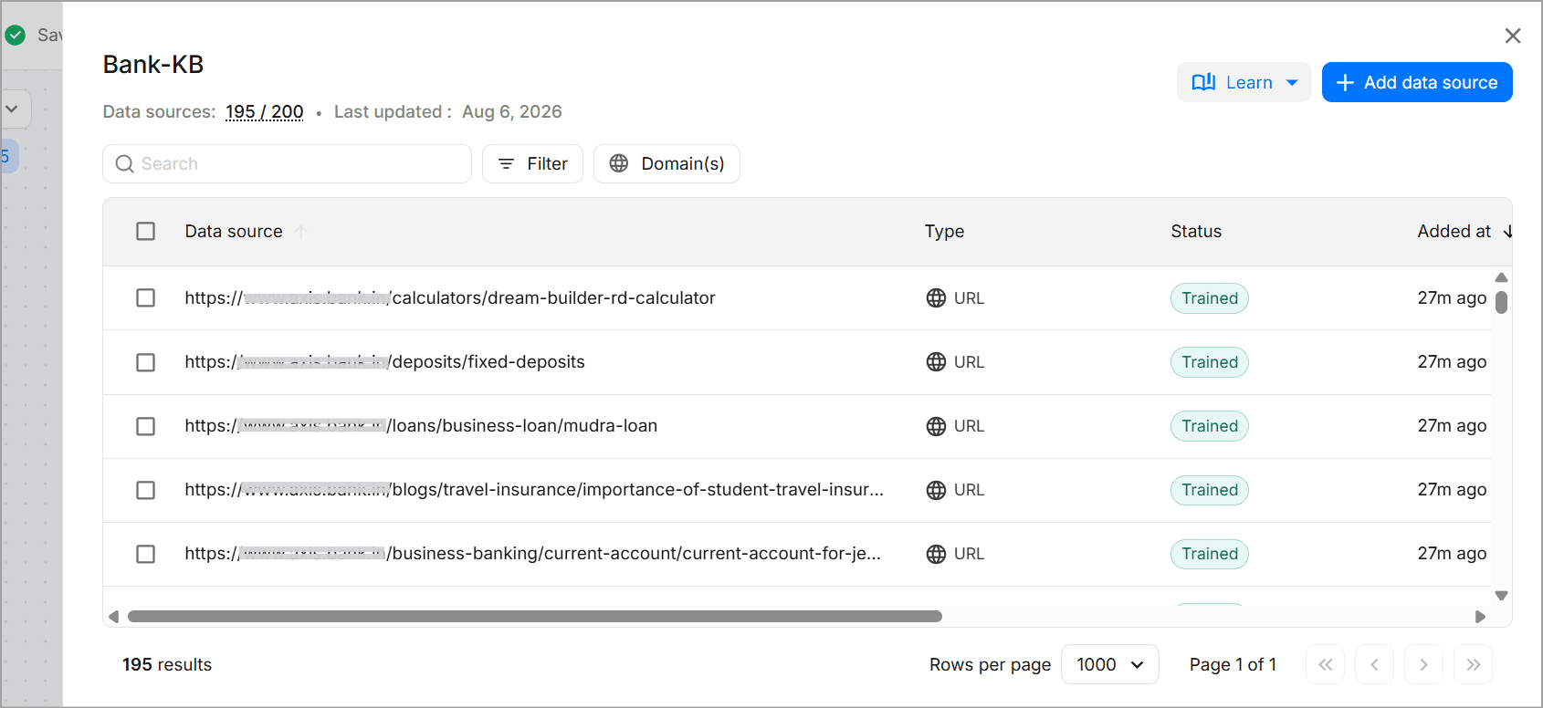Screen dimensions: 1543x708
Task: Check the fixed-deposits row checkbox
Action: (146, 362)
